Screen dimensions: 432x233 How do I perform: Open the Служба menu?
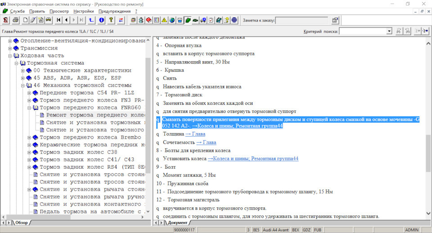18,11
